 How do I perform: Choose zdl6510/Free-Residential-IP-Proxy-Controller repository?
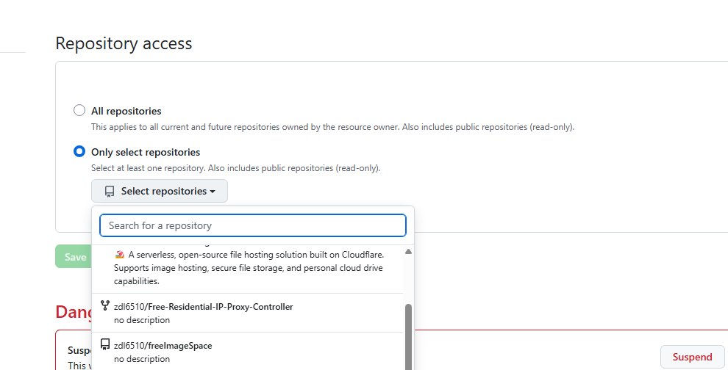pyautogui.click(x=248, y=313)
